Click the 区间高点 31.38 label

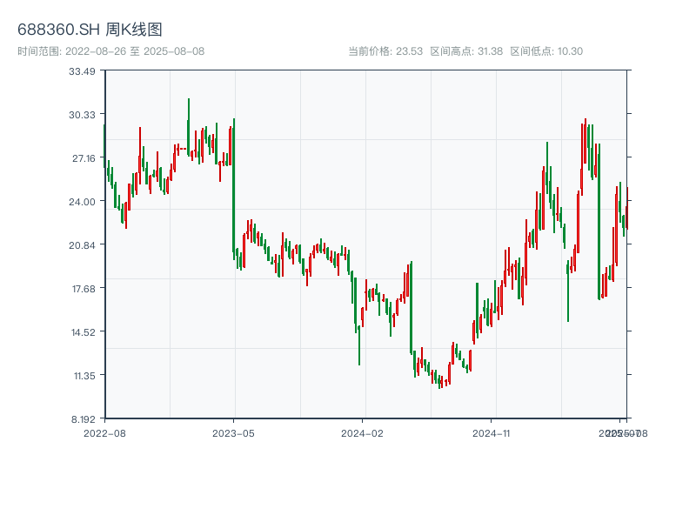click(x=466, y=51)
